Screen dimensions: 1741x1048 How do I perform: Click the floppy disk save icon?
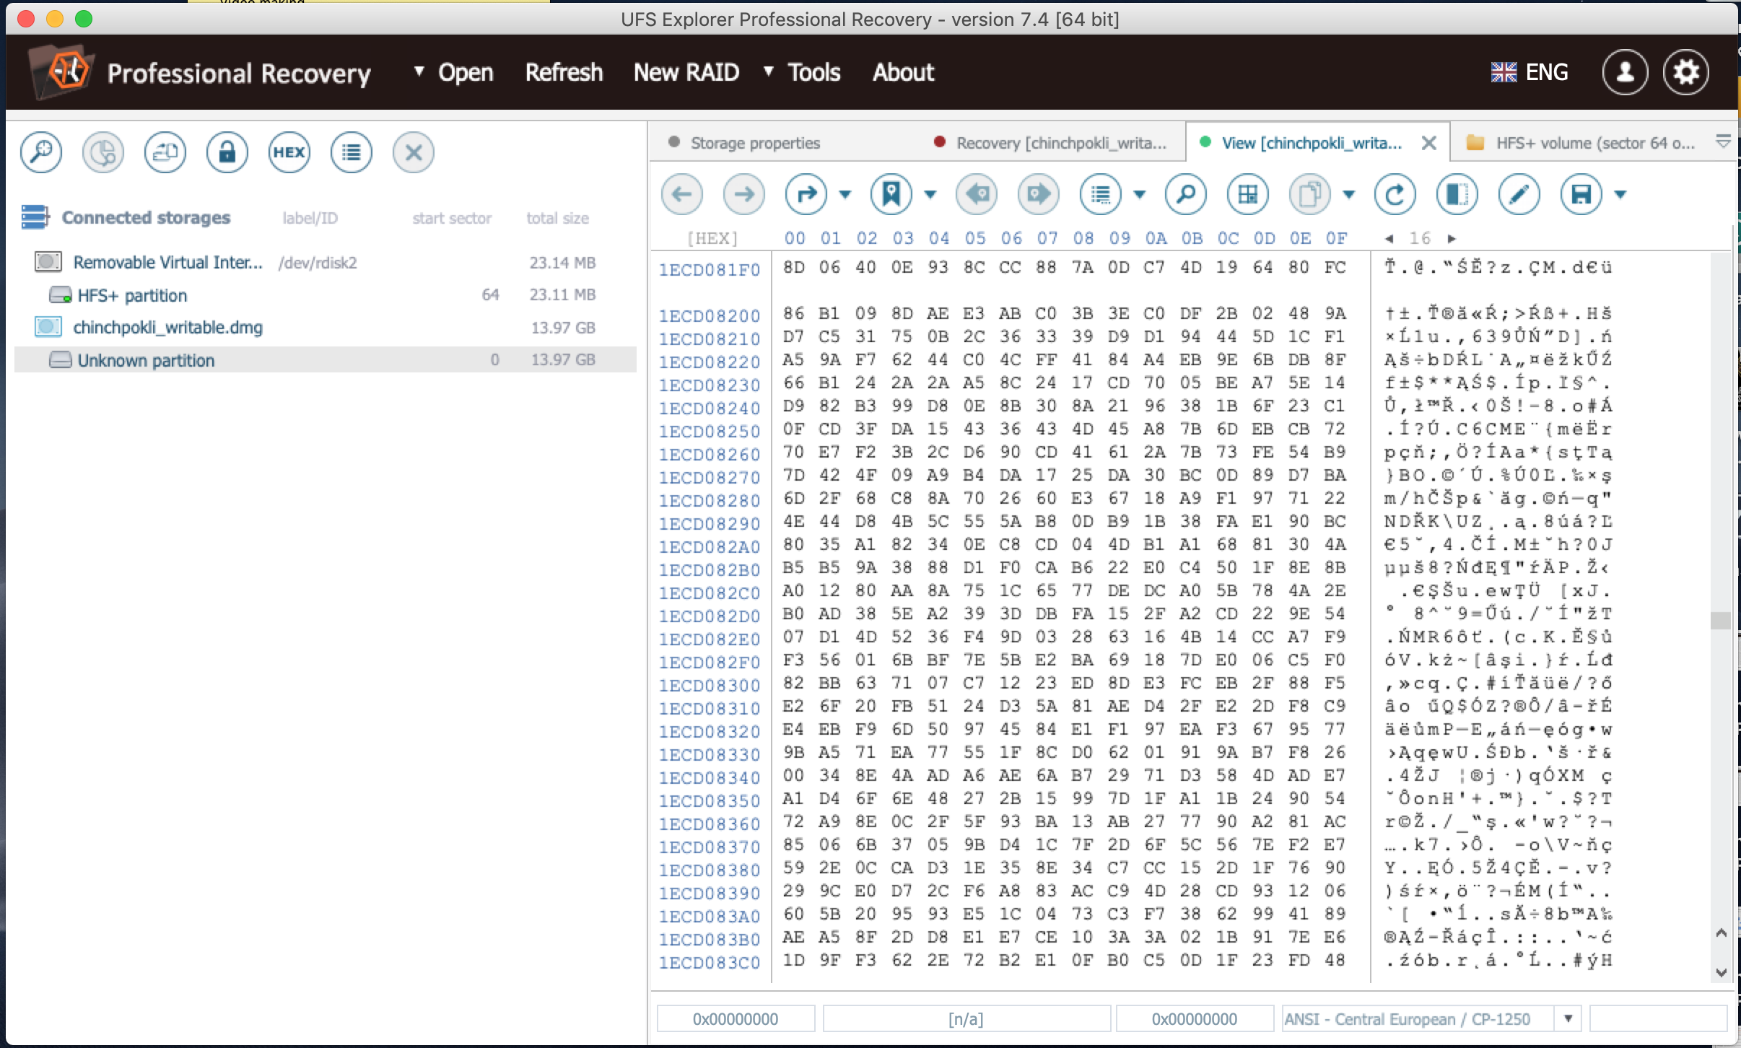1581,194
